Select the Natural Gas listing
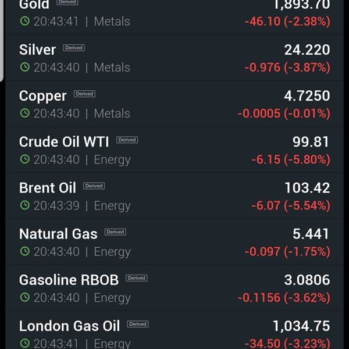This screenshot has width=349, height=349. 174,242
